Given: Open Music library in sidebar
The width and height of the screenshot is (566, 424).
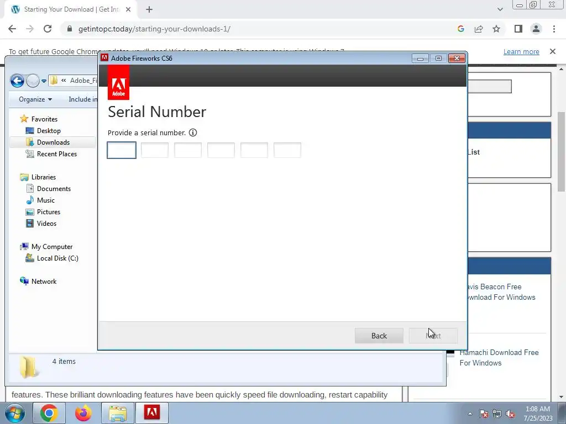Looking at the screenshot, I should coord(45,200).
